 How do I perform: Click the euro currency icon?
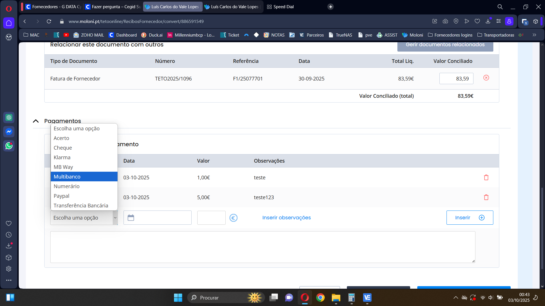click(233, 218)
